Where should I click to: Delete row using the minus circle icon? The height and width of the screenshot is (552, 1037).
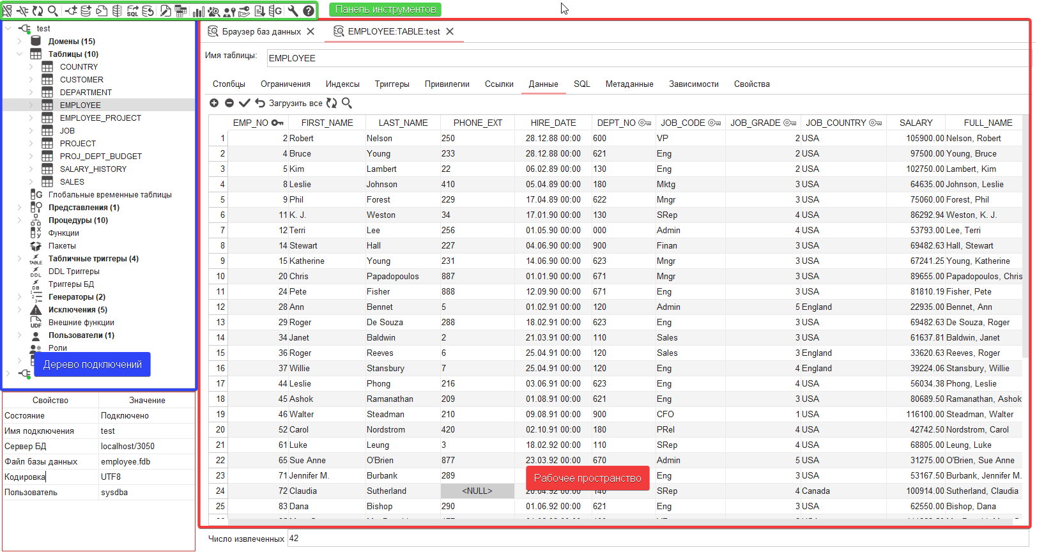[229, 103]
